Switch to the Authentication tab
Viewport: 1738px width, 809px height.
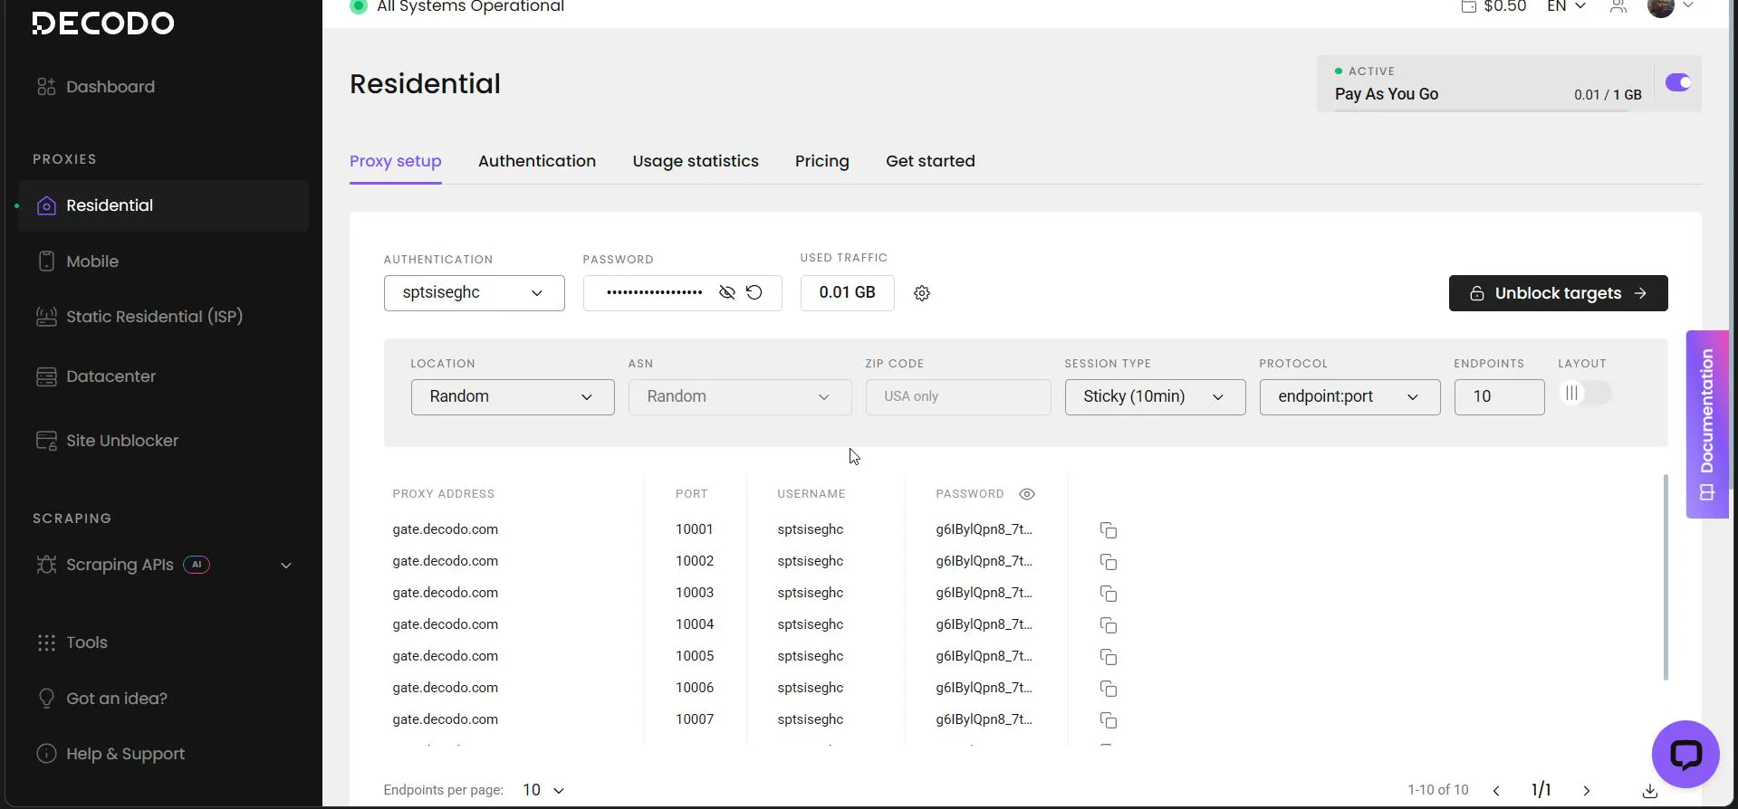(x=537, y=161)
